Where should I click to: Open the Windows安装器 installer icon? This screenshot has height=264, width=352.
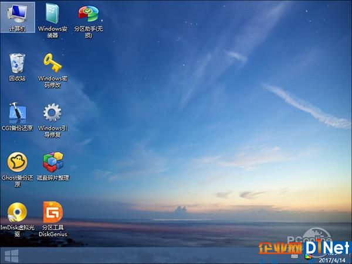pos(53,20)
